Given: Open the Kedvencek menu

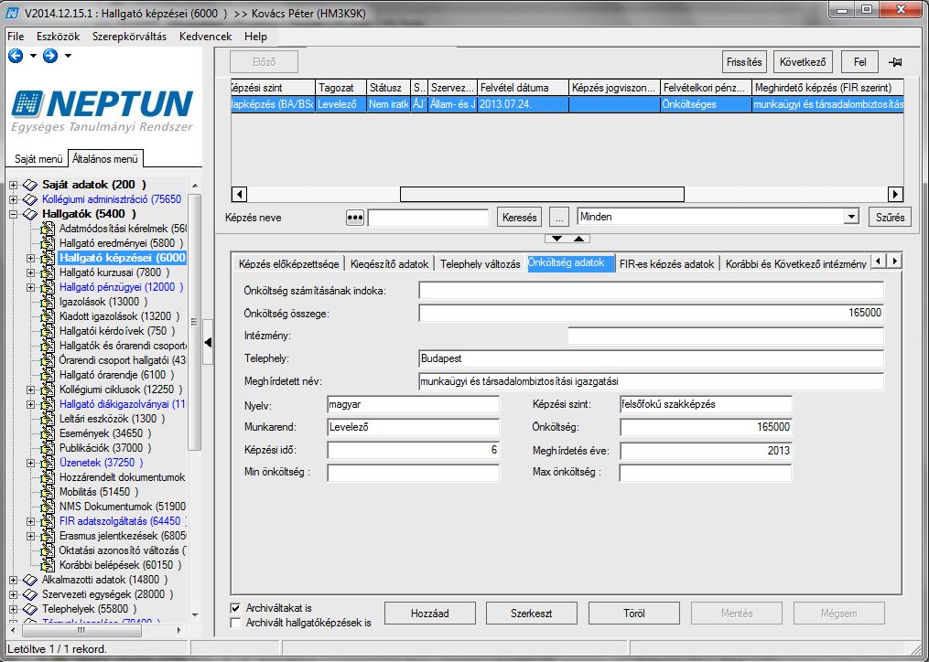Looking at the screenshot, I should [x=206, y=37].
